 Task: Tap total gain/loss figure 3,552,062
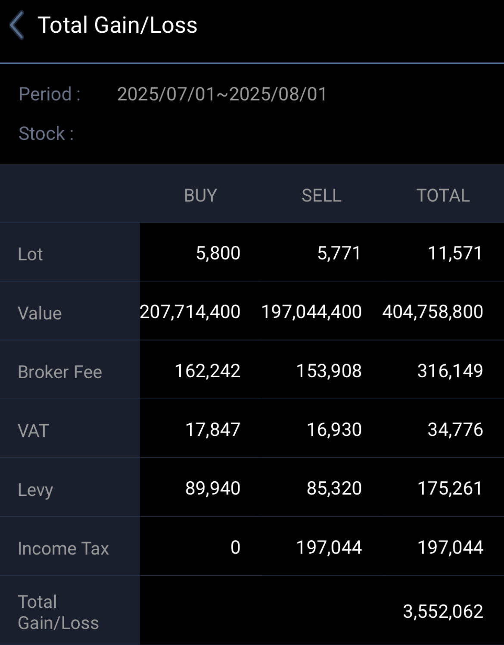pos(443,611)
